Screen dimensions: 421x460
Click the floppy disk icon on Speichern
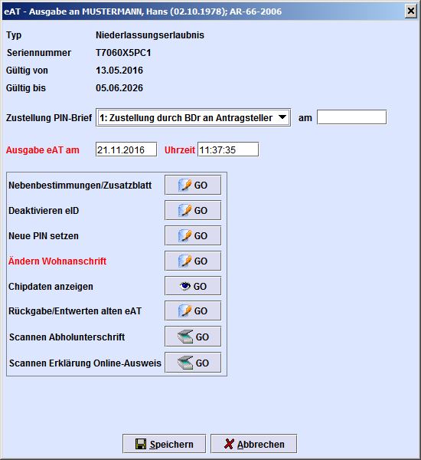click(x=141, y=444)
